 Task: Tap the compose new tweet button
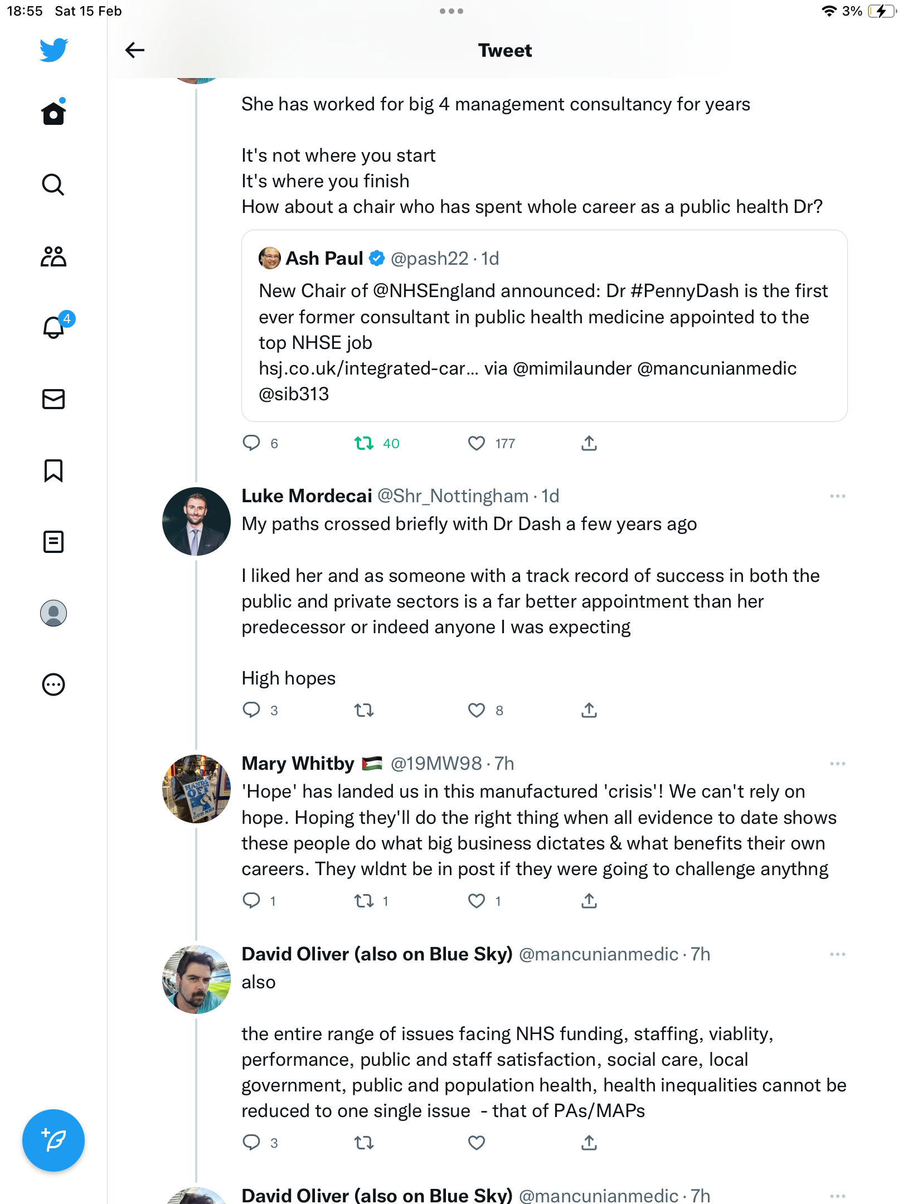coord(53,1140)
